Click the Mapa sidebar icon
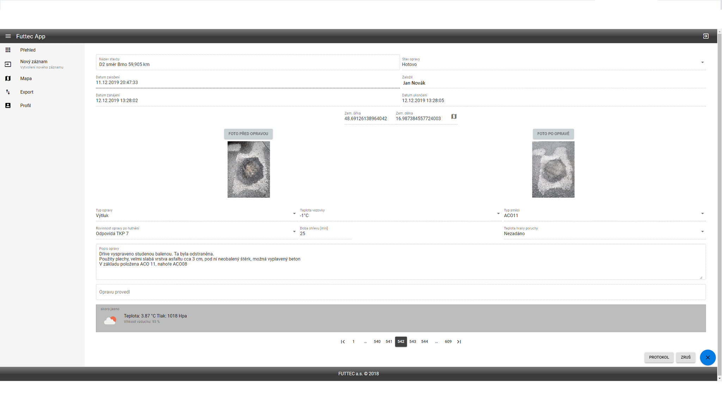The width and height of the screenshot is (722, 406). [8, 79]
